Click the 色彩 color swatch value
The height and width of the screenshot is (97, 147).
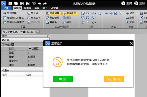(x=30, y=48)
